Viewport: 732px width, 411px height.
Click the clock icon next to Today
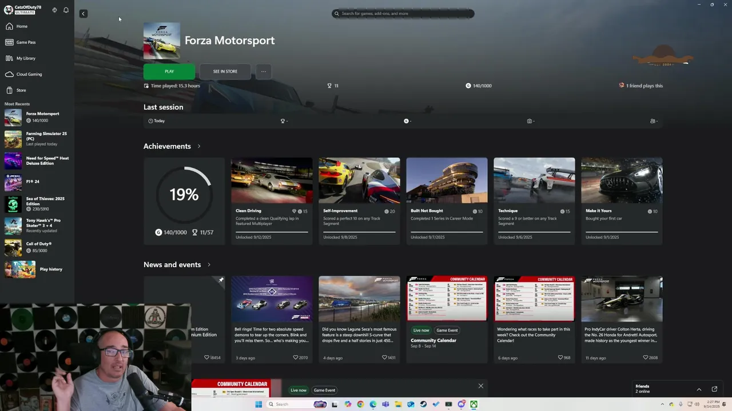coord(150,121)
